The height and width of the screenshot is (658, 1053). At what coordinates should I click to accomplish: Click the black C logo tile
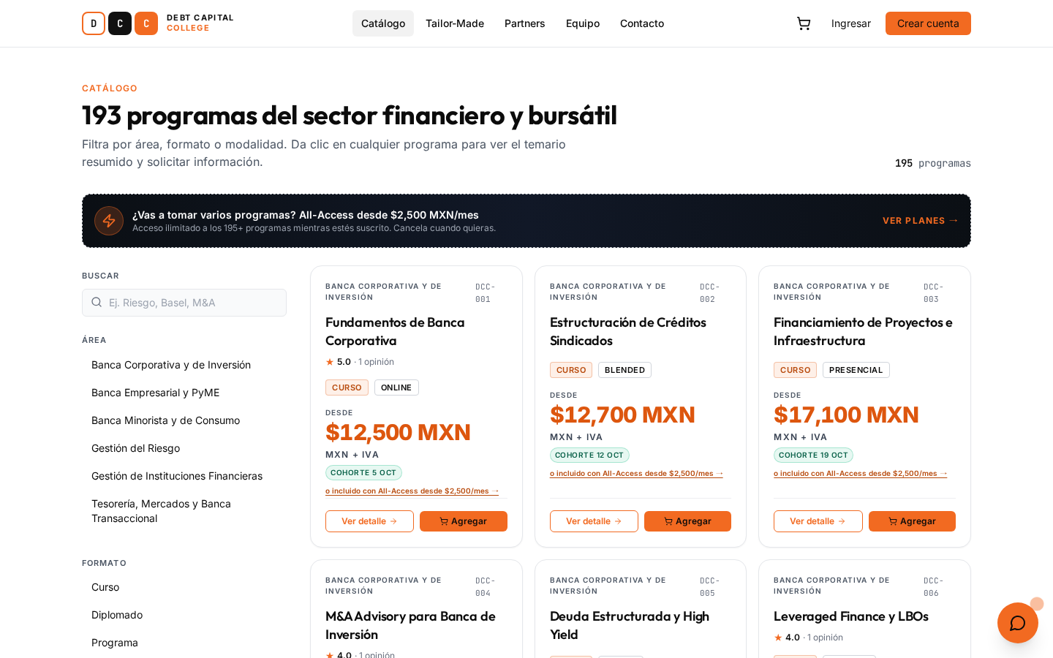coord(120,23)
